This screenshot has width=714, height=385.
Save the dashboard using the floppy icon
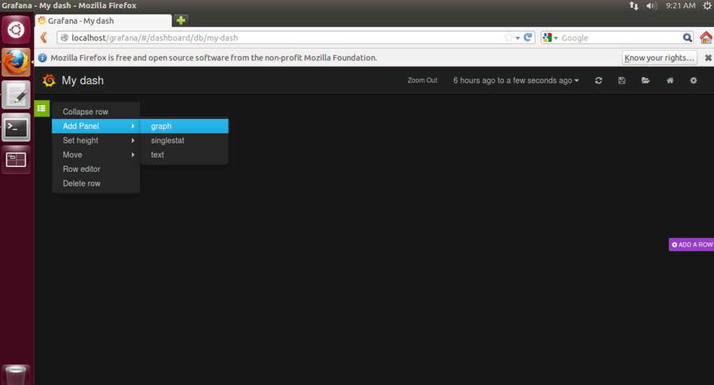[x=621, y=81]
